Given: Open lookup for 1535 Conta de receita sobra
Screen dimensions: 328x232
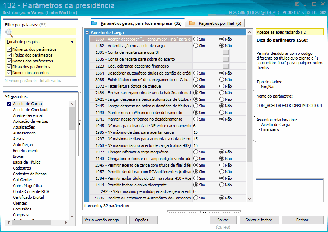Looking at the screenshot, I should 226,59.
